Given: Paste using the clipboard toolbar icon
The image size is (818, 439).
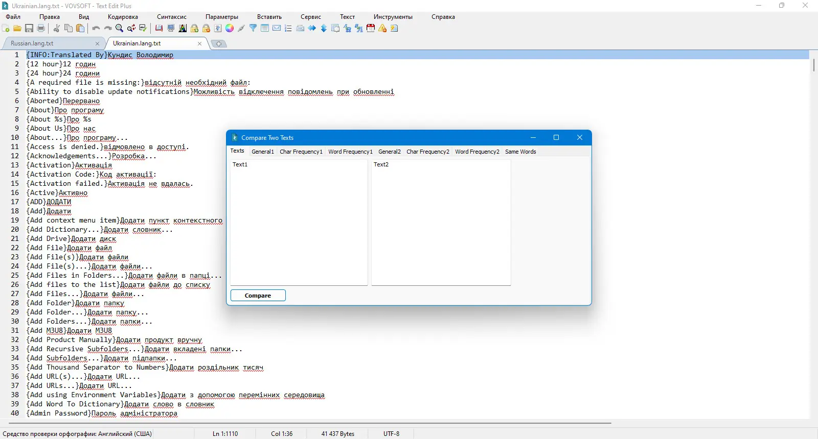Looking at the screenshot, I should click(80, 29).
